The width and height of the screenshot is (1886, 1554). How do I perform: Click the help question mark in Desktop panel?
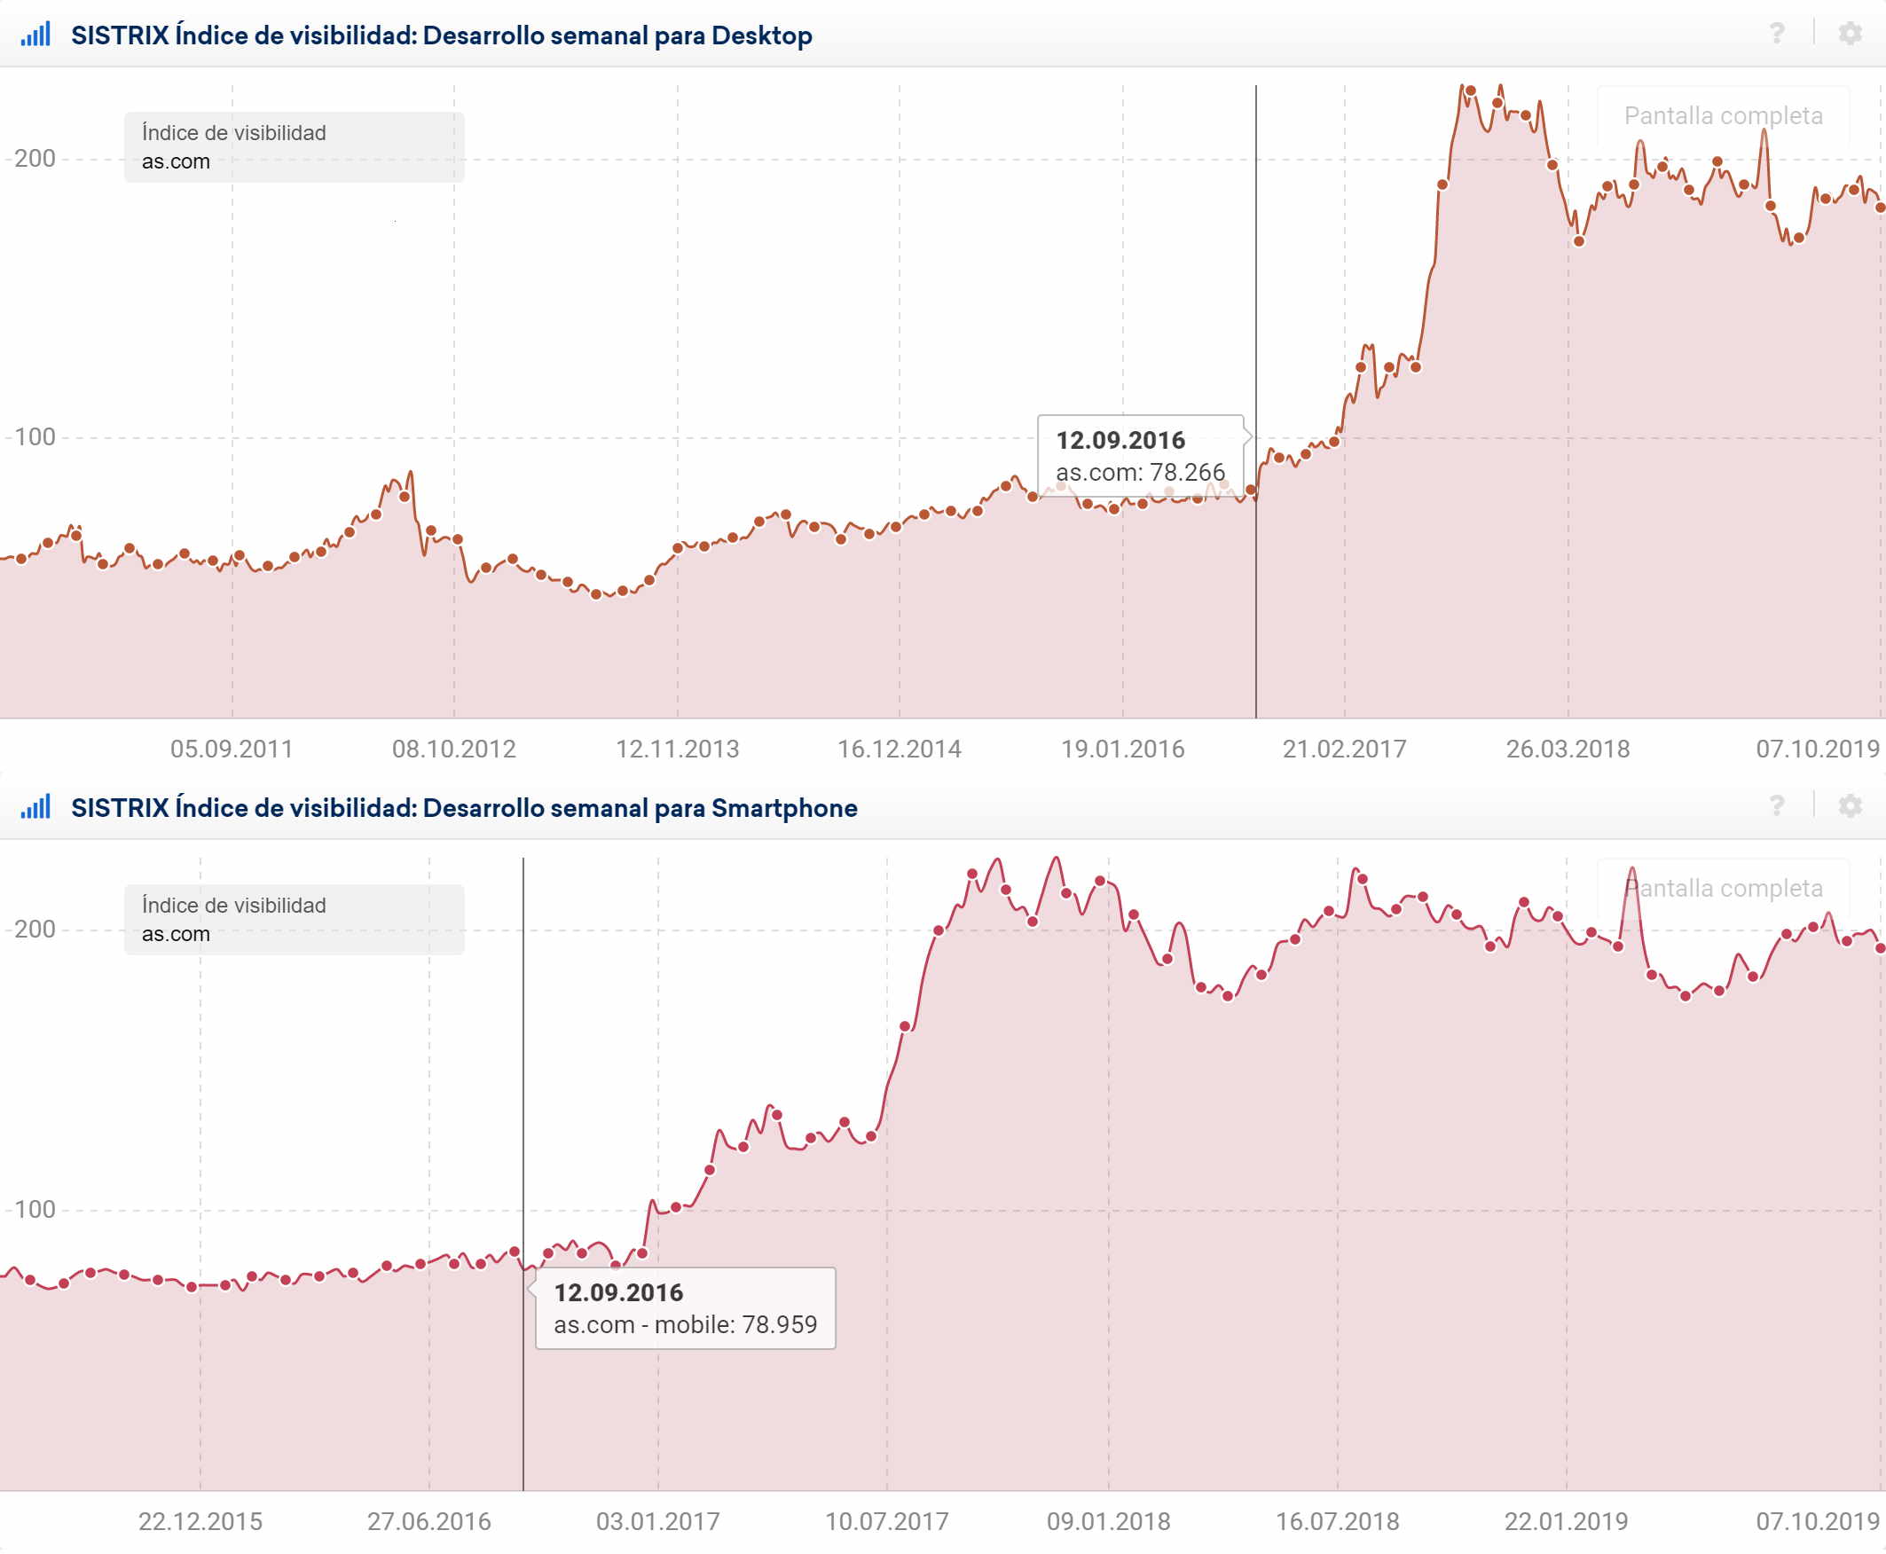pyautogui.click(x=1777, y=34)
